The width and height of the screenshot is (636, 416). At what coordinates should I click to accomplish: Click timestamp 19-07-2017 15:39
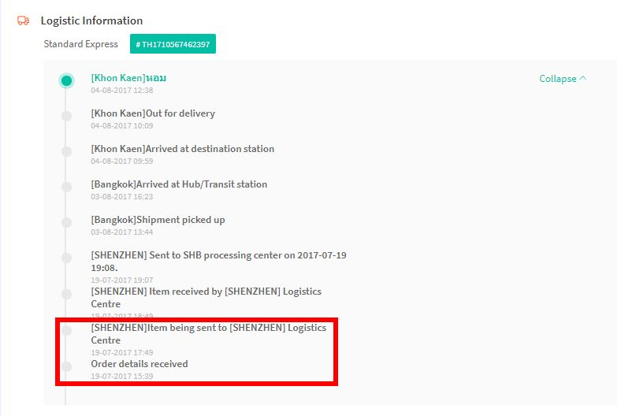point(121,377)
